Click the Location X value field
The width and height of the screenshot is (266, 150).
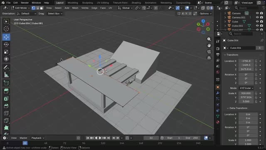click(x=246, y=61)
